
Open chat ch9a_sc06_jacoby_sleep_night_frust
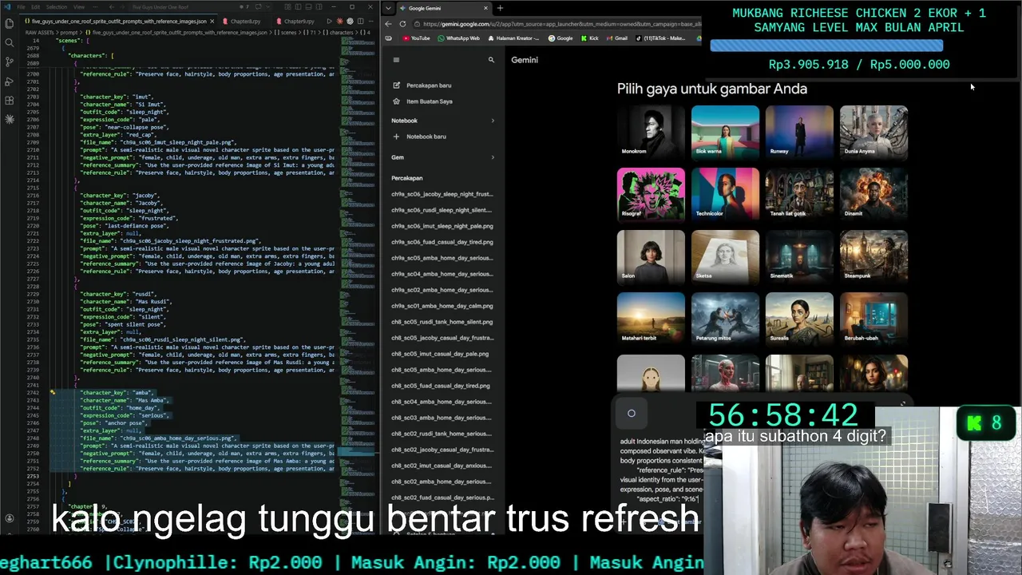[442, 194]
